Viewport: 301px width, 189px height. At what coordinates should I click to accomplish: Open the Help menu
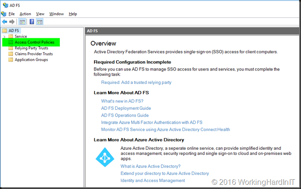[73, 14]
